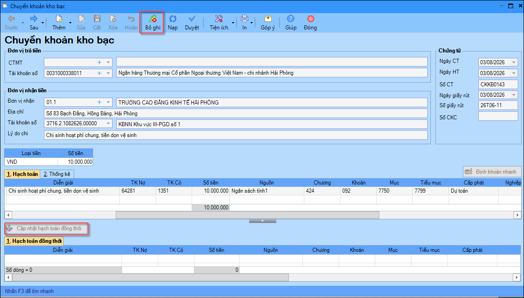Open dropdown arrow next to In button
524x298 pixels.
pos(251,23)
